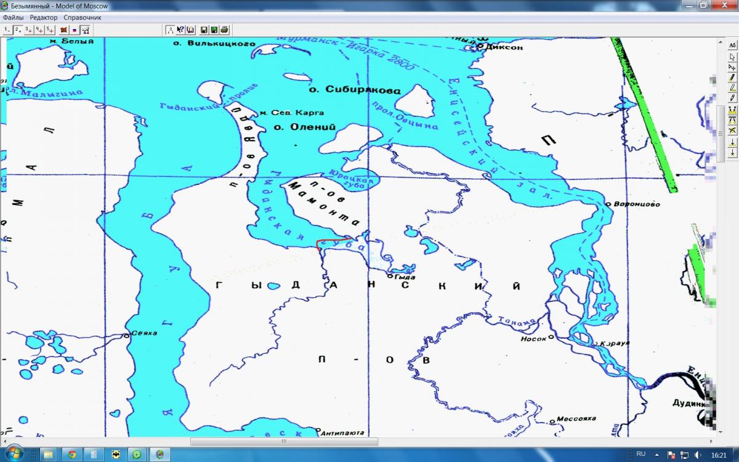Open the book reference icon
Viewport: 739px width, 462px height.
coord(191,30)
